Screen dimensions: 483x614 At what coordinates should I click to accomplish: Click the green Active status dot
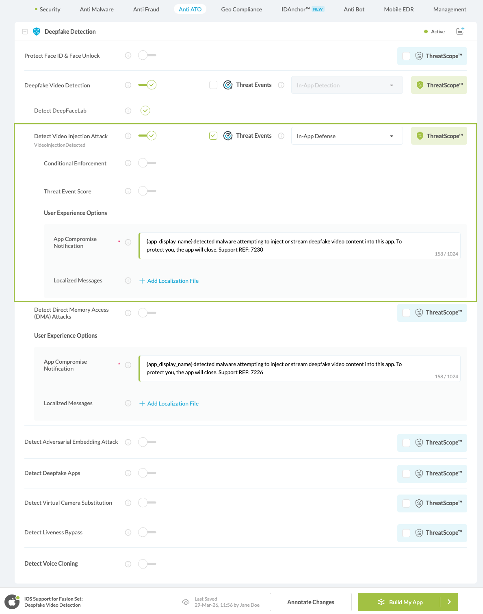pos(426,31)
